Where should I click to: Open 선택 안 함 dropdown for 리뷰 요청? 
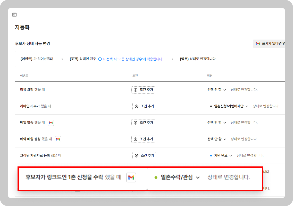pyautogui.click(x=217, y=90)
